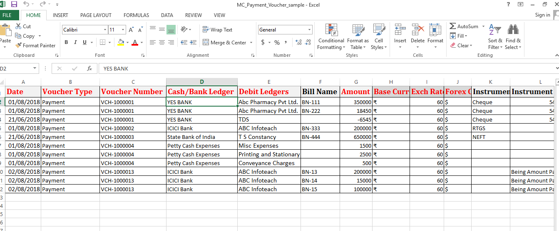Select column G header

(x=356, y=82)
